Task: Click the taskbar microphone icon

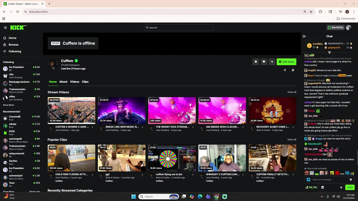Action: (x=328, y=197)
